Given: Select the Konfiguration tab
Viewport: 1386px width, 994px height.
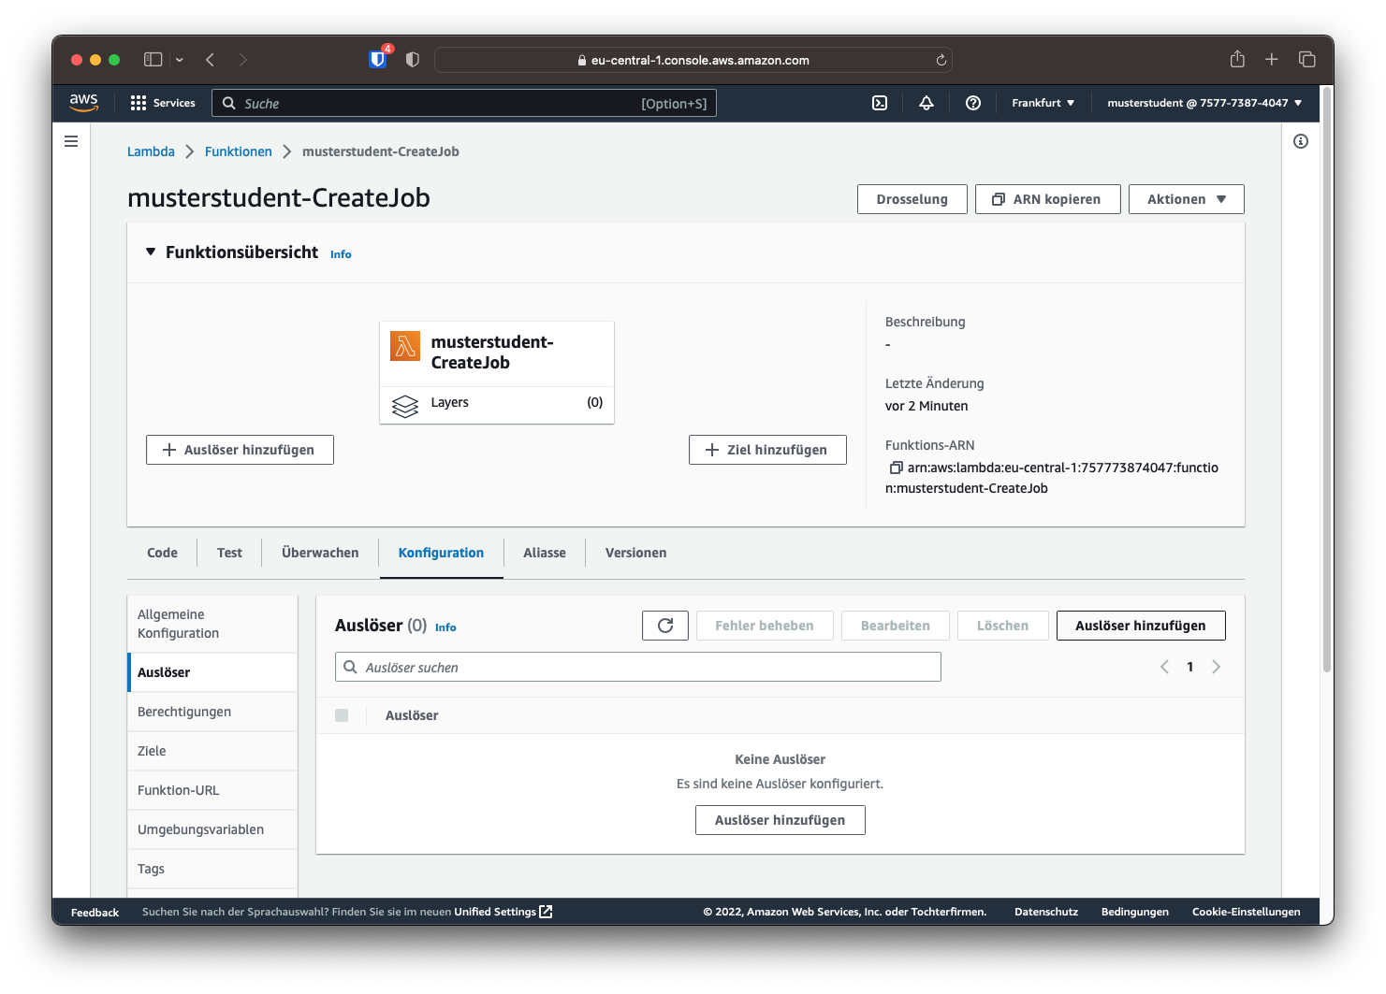Looking at the screenshot, I should click(441, 553).
